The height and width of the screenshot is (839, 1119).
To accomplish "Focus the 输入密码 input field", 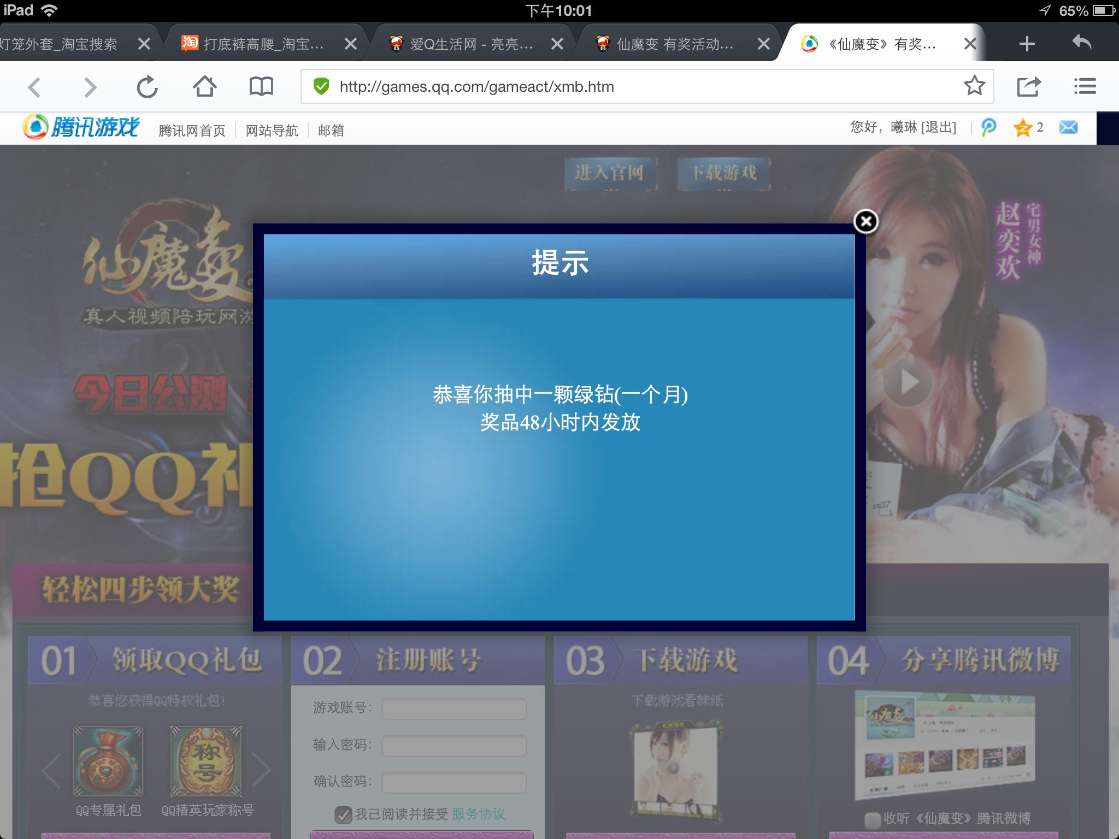I will [x=454, y=746].
